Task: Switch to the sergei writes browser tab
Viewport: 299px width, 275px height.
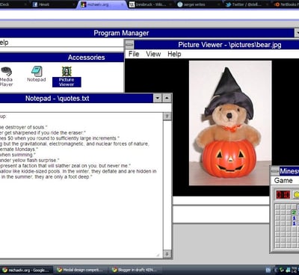Action: tap(199, 4)
